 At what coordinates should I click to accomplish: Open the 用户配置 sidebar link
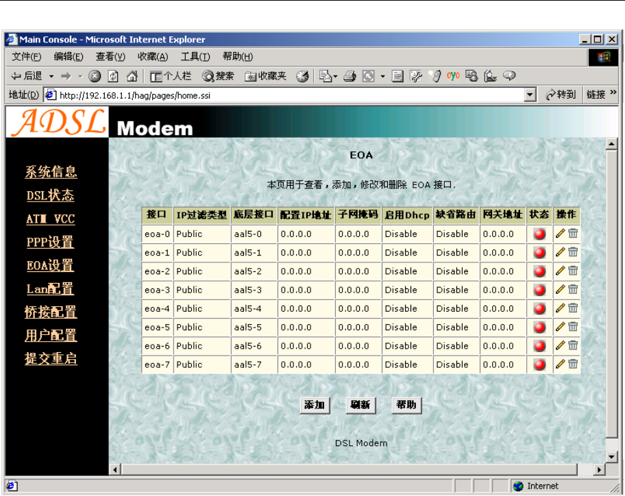tap(51, 336)
